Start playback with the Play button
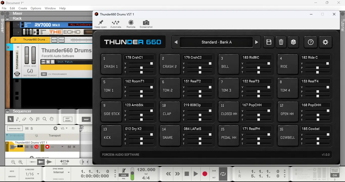This screenshot has height=182, width=345. pos(196,174)
